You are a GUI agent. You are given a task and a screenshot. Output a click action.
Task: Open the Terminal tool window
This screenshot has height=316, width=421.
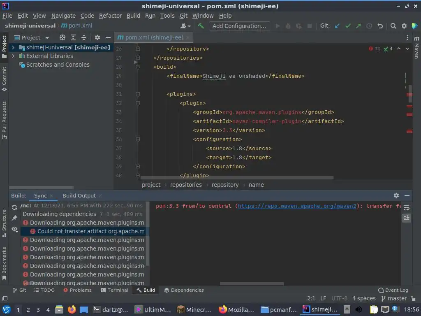click(115, 290)
